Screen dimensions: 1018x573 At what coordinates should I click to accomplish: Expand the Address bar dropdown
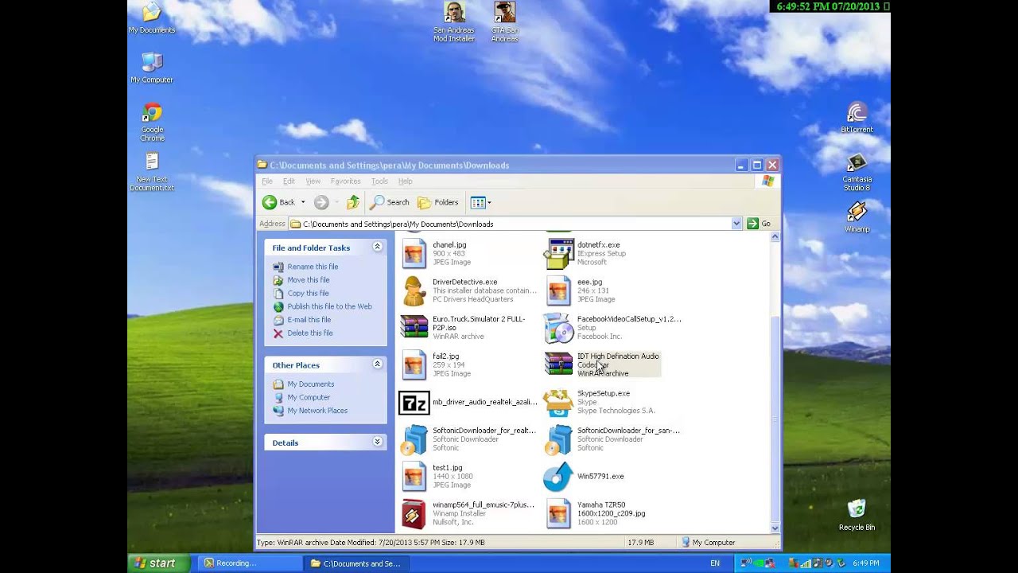pos(736,224)
